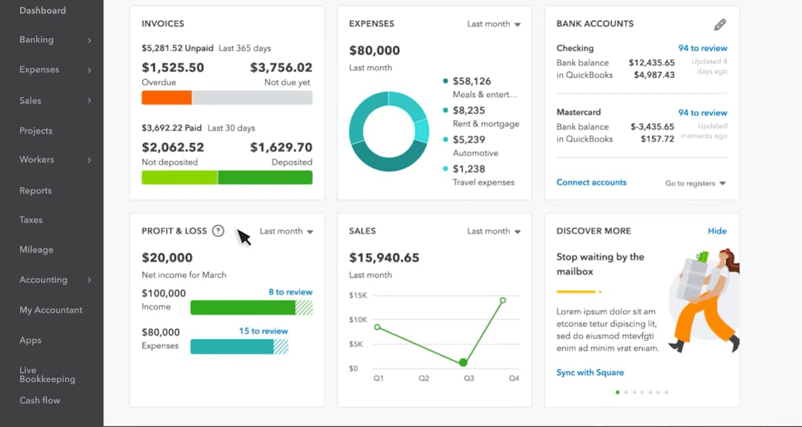802x427 pixels.
Task: Click the orange Overdue progress bar
Action: pos(166,97)
